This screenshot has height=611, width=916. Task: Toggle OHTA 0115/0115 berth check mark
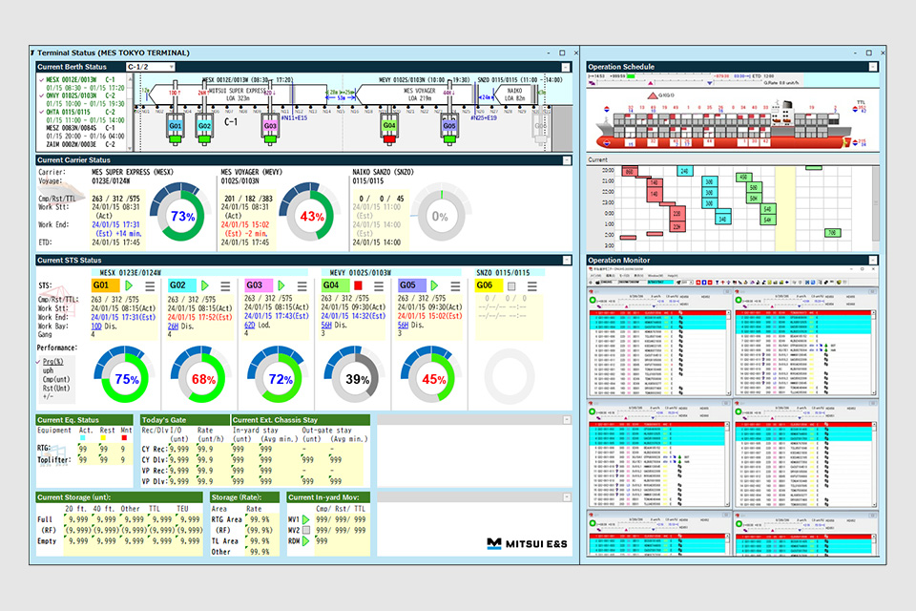tap(41, 112)
